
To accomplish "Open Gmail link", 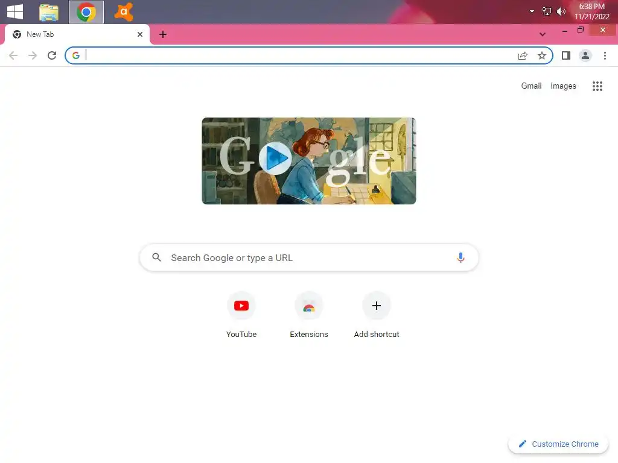I will click(531, 86).
